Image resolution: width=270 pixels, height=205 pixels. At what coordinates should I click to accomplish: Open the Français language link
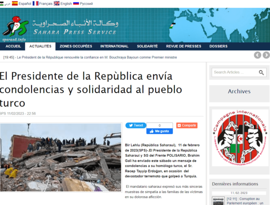pyautogui.click(x=46, y=4)
